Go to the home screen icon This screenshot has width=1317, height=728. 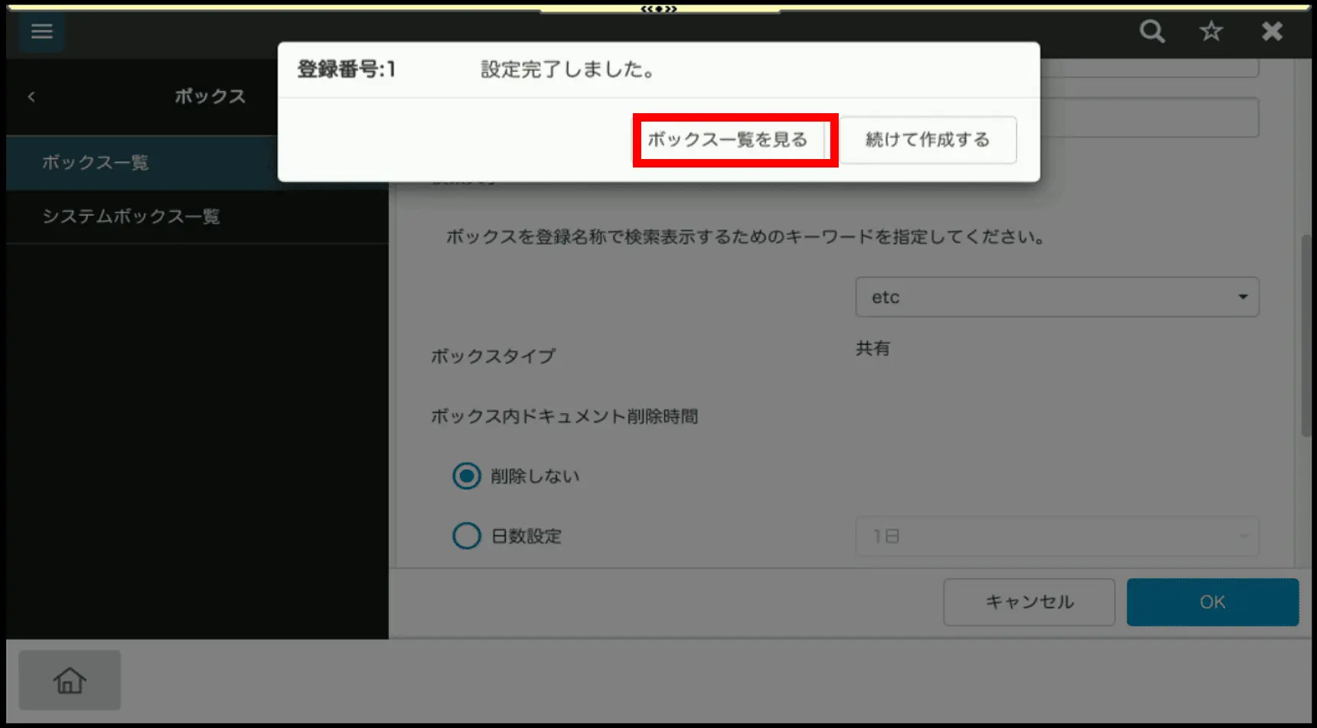pos(70,680)
